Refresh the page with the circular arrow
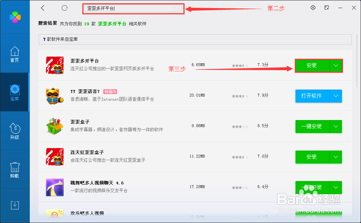The width and height of the screenshot is (361, 223). point(64,8)
